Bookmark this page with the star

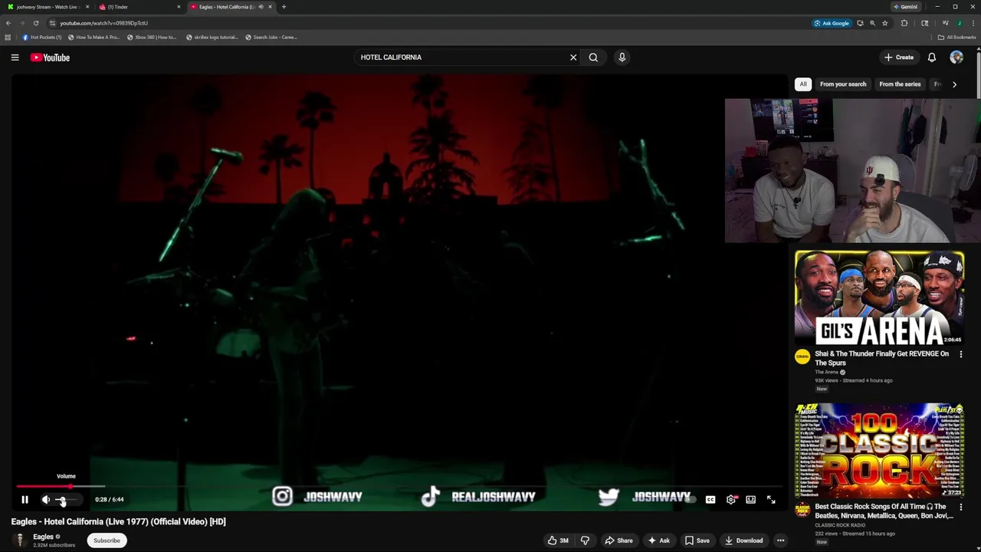[885, 23]
